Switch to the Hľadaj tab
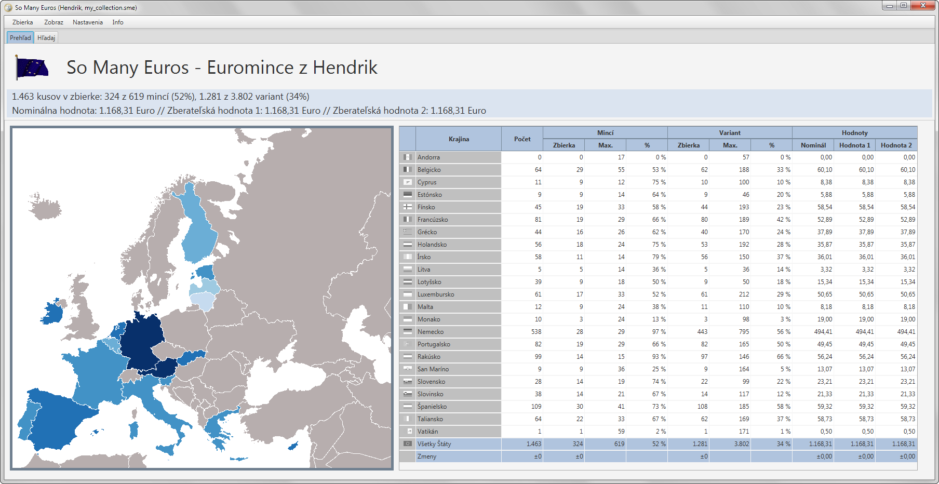939x484 pixels. tap(46, 38)
